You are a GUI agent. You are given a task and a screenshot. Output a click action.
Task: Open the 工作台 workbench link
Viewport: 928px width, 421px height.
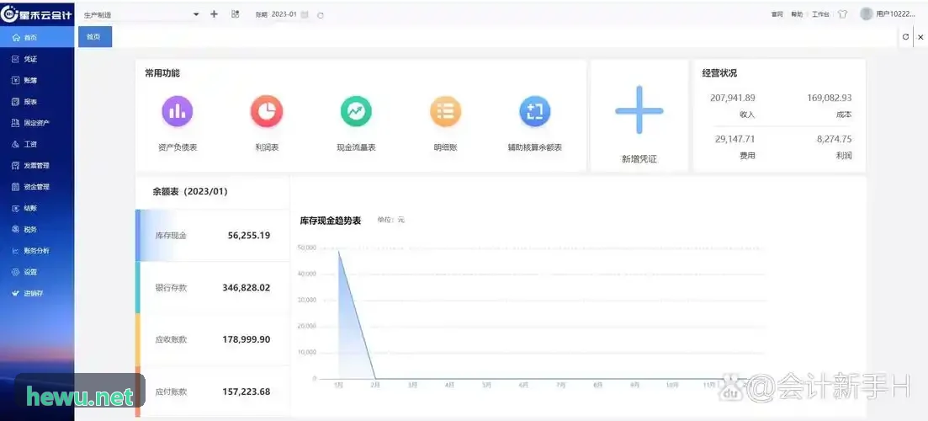(820, 15)
